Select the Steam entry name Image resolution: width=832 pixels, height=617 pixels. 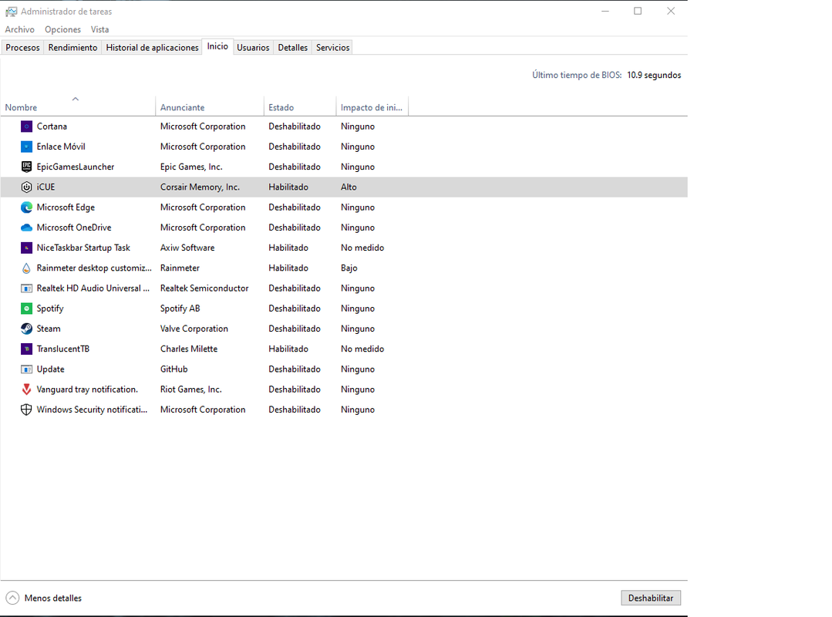coord(49,329)
